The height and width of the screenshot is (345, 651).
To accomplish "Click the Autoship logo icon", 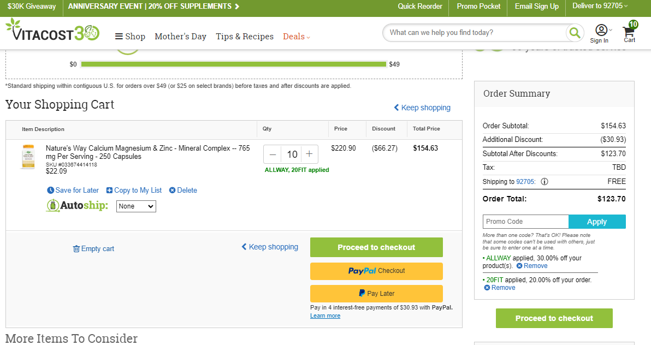I will pyautogui.click(x=77, y=205).
